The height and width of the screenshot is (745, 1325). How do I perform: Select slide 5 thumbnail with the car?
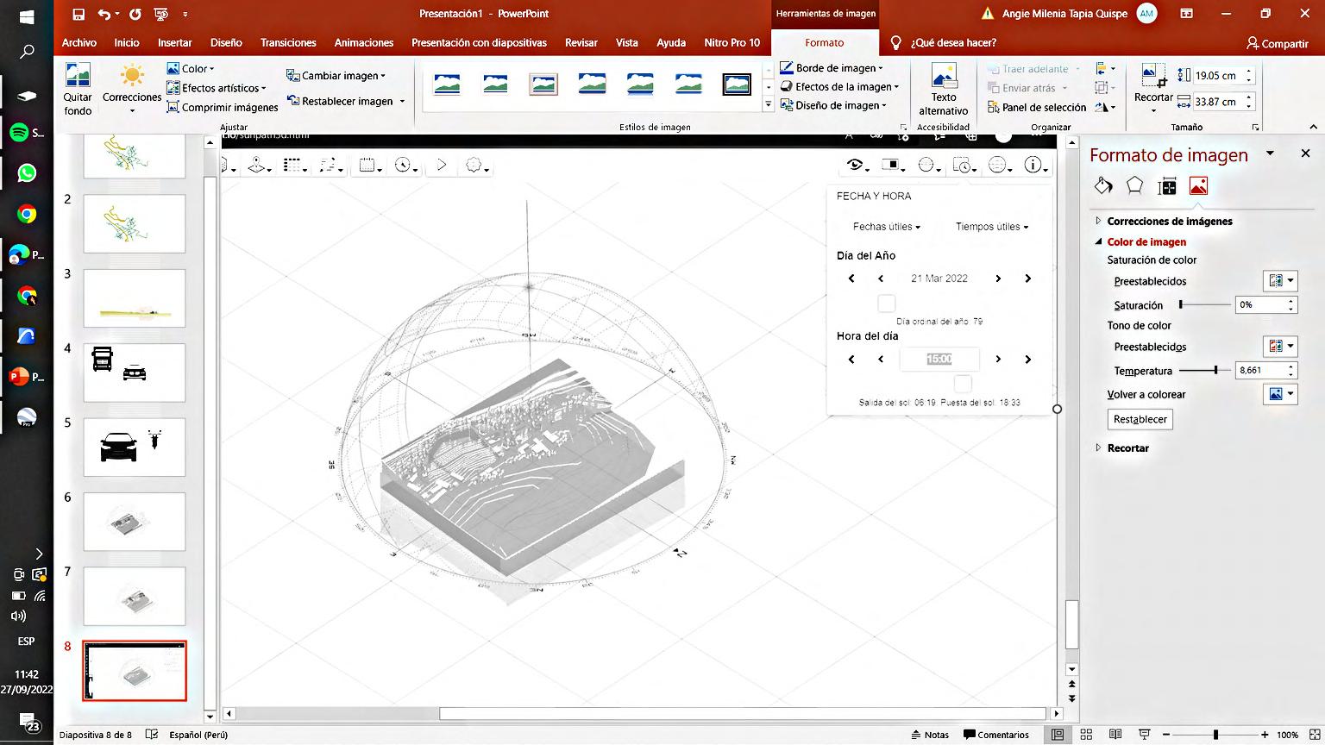tap(135, 447)
